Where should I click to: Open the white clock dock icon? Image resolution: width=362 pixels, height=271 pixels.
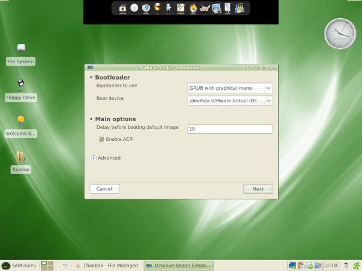pos(134,8)
